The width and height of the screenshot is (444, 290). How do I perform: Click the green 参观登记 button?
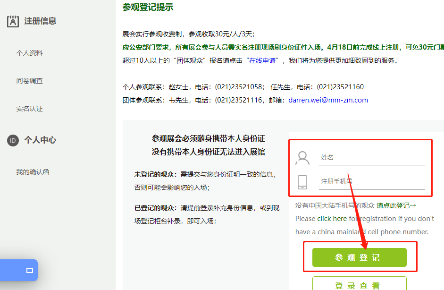(x=360, y=257)
